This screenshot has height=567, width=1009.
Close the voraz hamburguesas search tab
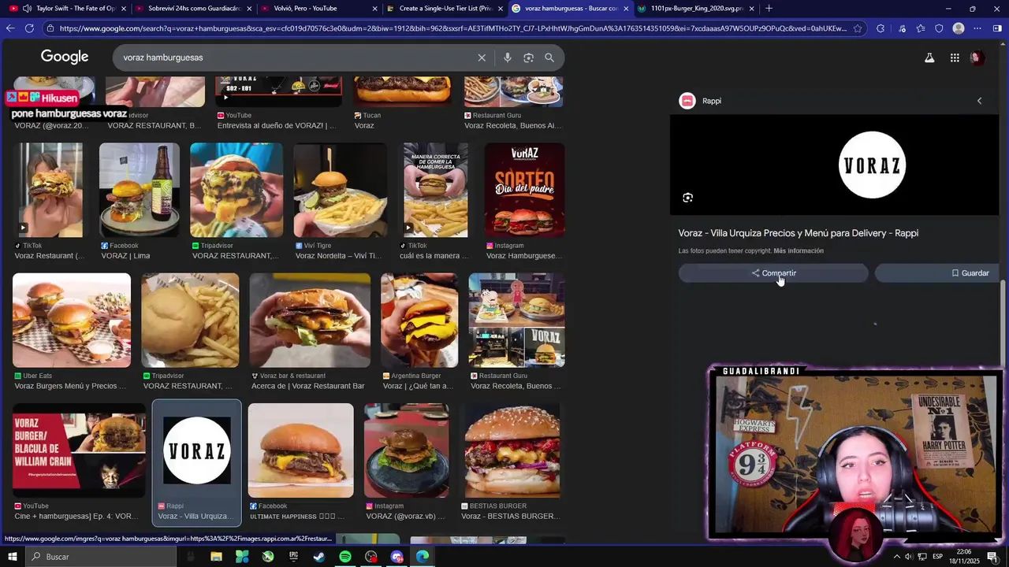[626, 9]
